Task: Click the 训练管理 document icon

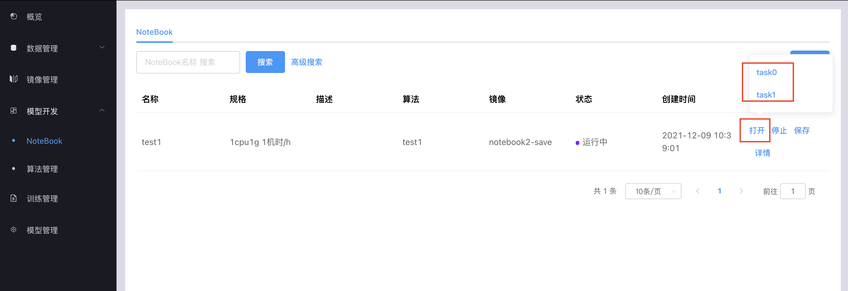Action: (x=14, y=198)
